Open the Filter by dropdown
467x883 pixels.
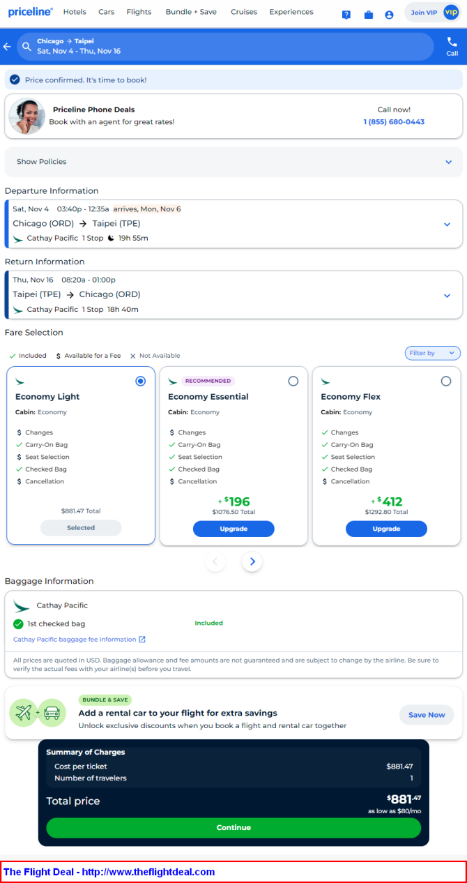coord(433,353)
